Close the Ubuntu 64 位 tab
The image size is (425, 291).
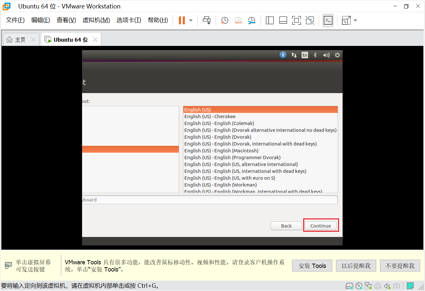(95, 40)
